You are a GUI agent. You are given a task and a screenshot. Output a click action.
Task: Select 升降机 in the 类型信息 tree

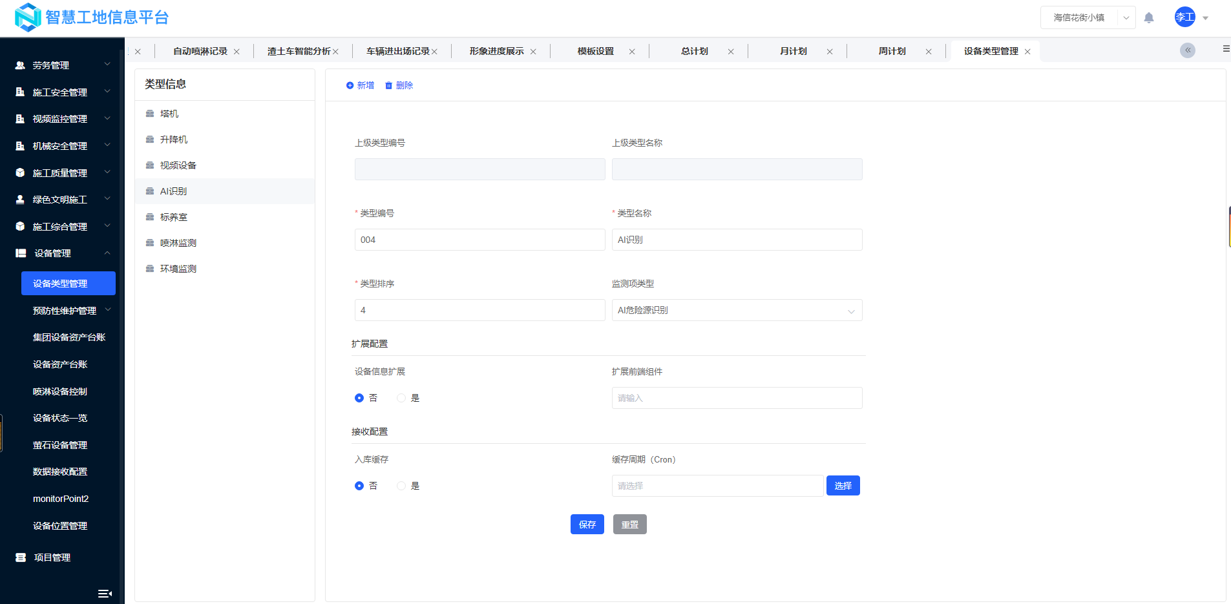(225, 140)
